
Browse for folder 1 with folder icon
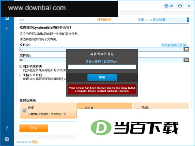click(187, 49)
